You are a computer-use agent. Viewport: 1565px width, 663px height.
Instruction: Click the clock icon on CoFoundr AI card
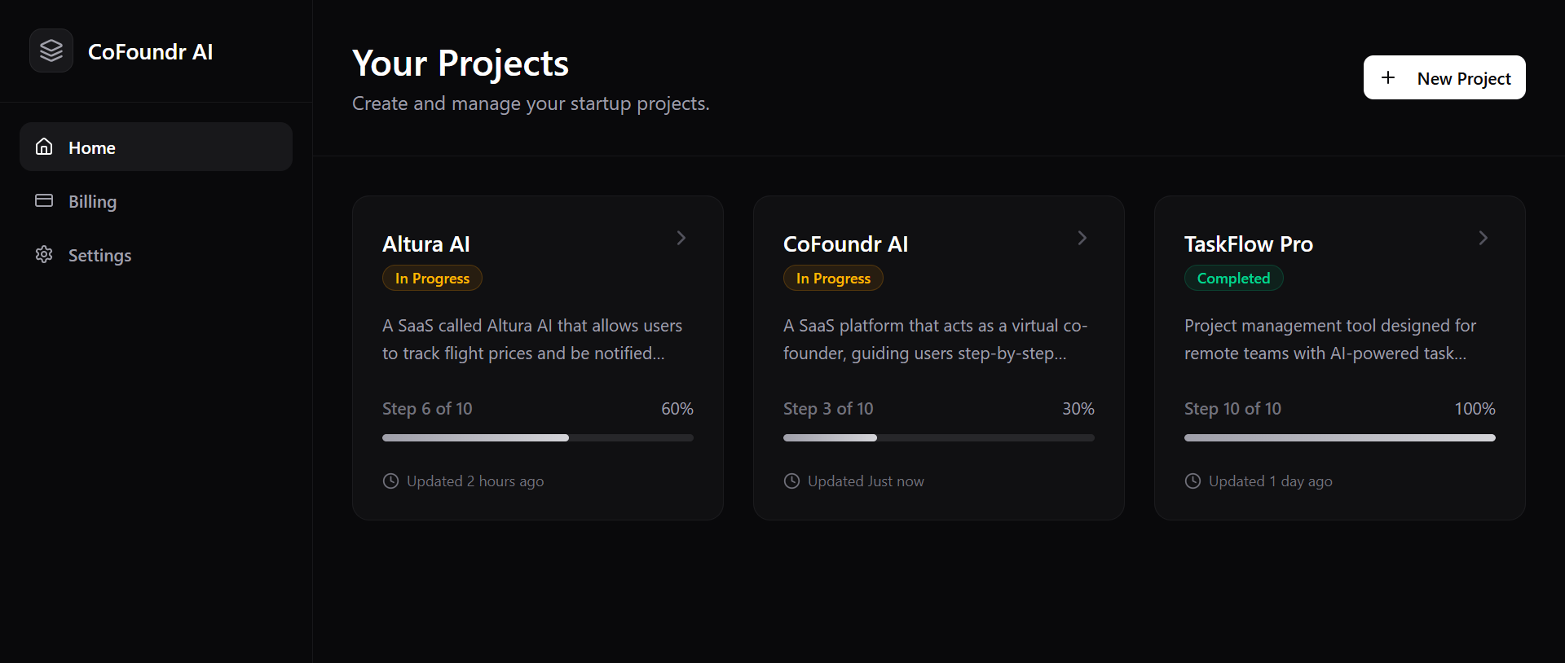[791, 481]
